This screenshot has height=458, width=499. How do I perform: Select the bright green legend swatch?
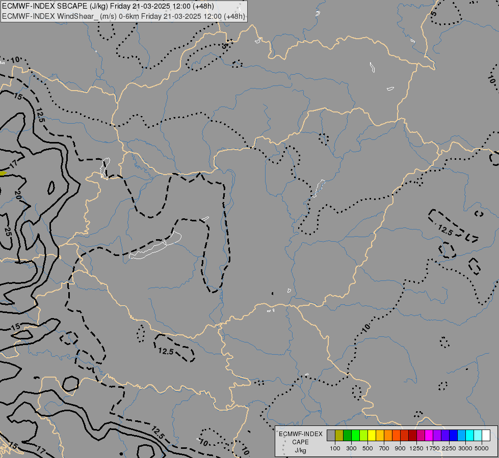(355, 436)
